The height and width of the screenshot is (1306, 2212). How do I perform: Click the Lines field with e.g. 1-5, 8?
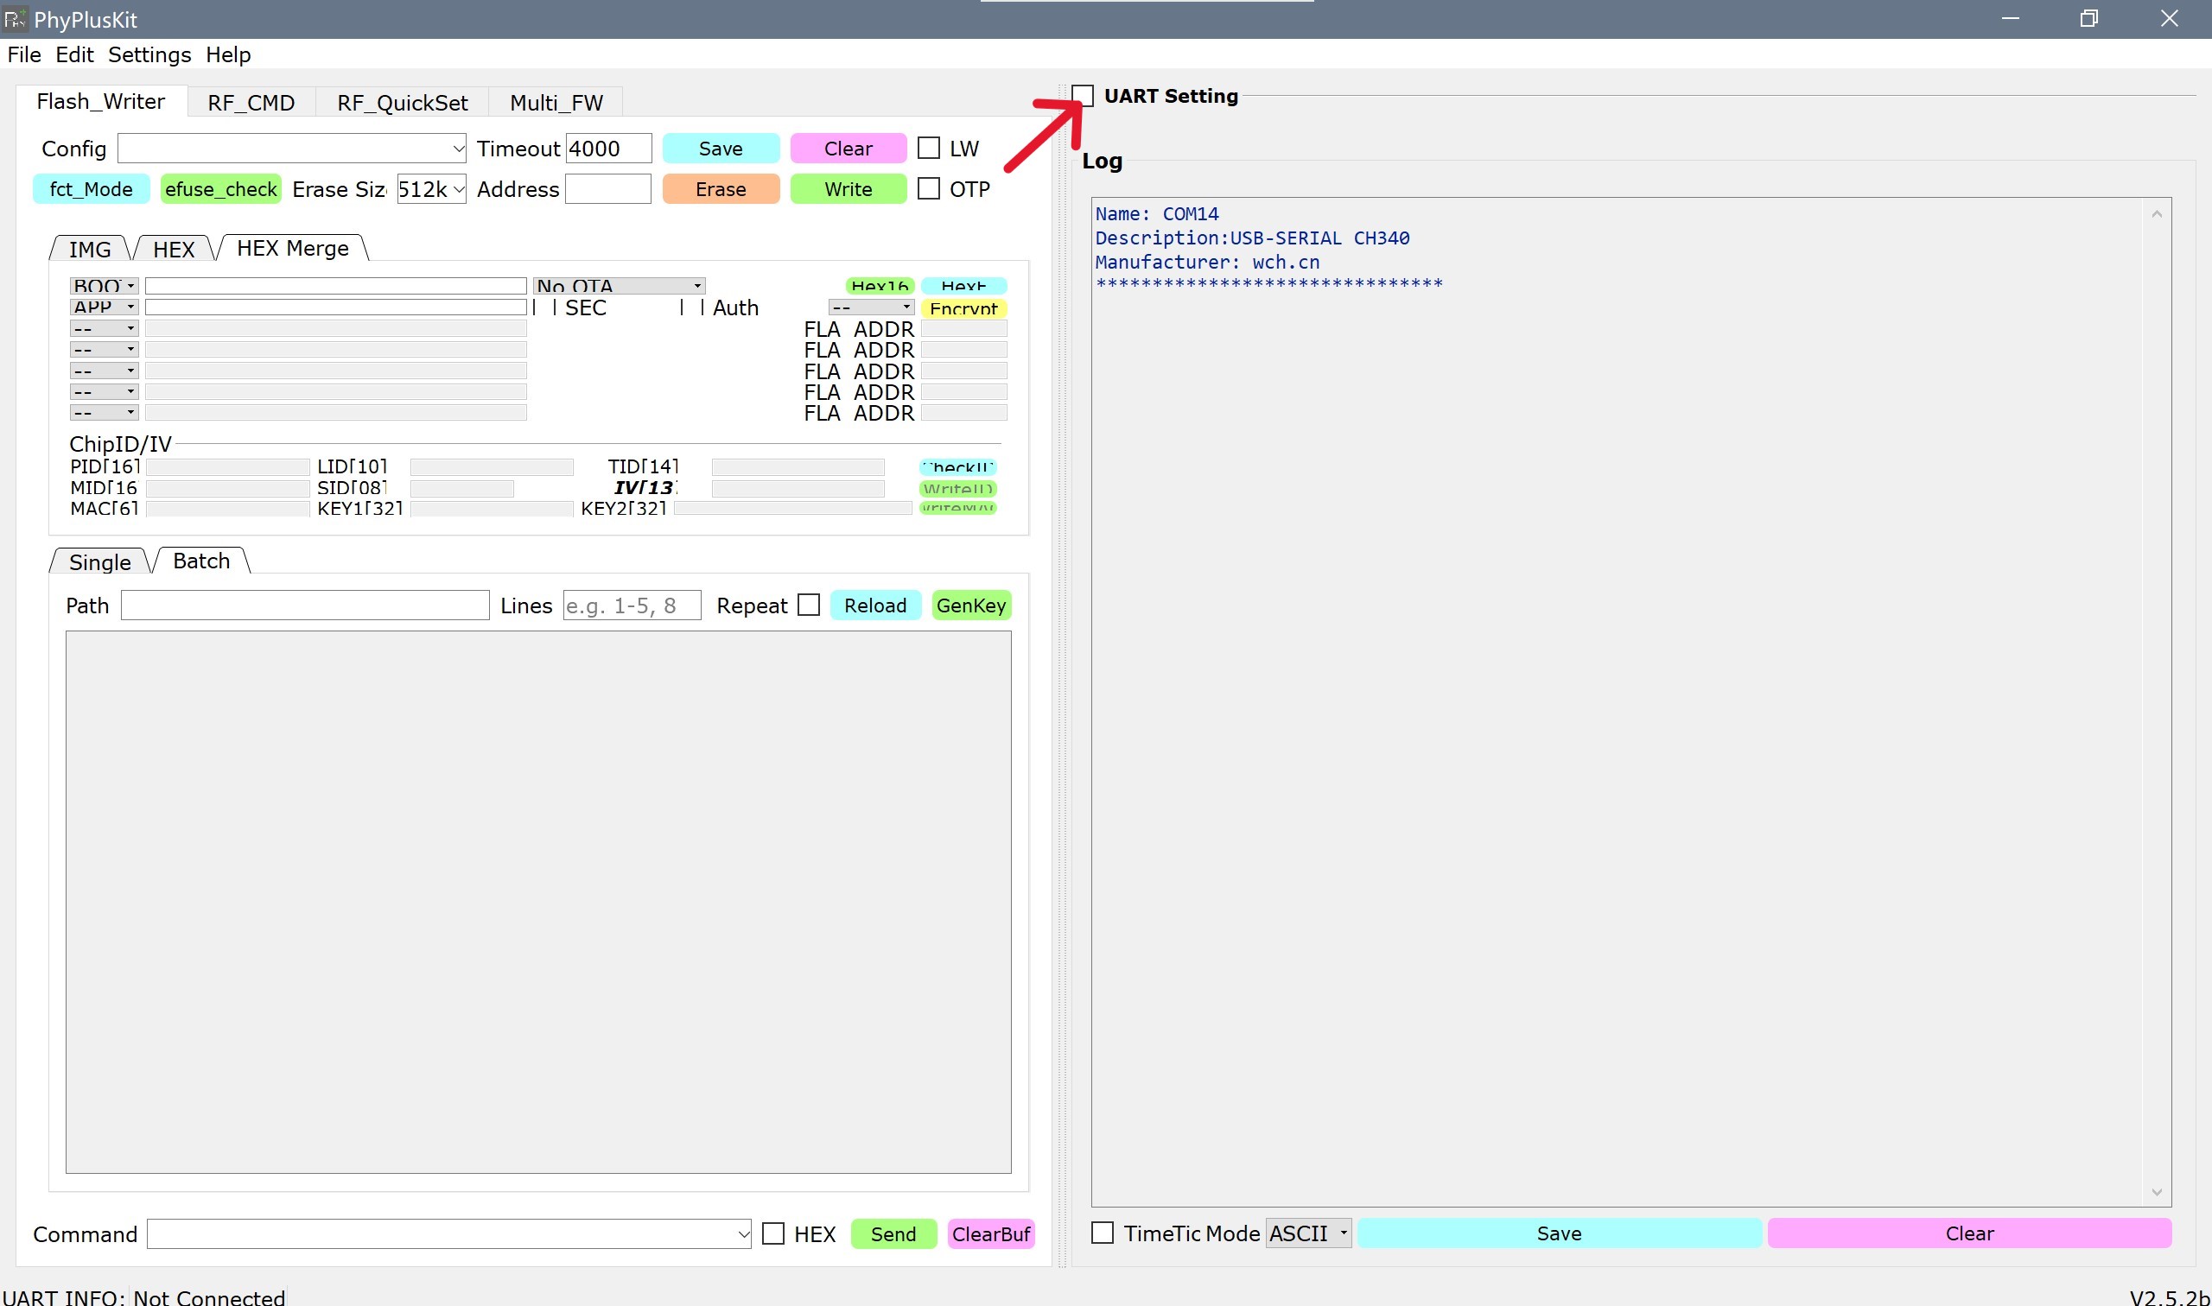(632, 605)
